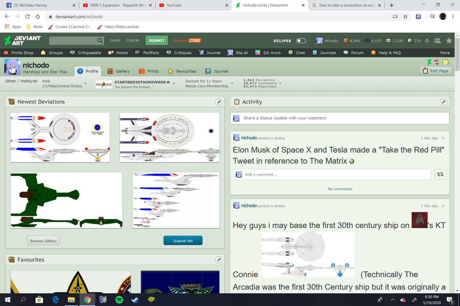Open Sta.sh in nav bar

click(238, 53)
